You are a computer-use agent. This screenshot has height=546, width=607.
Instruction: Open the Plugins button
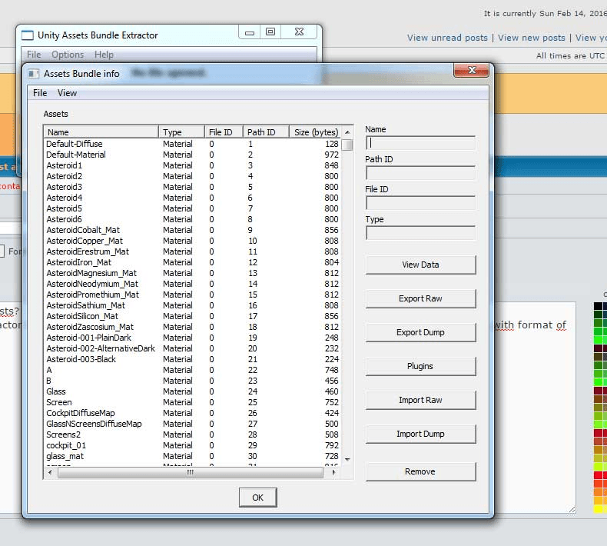[x=420, y=366]
